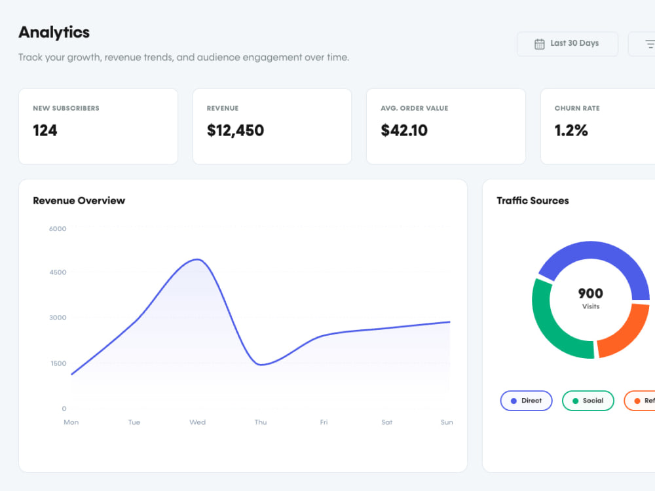Click the 6000 y-axis value

pyautogui.click(x=58, y=228)
